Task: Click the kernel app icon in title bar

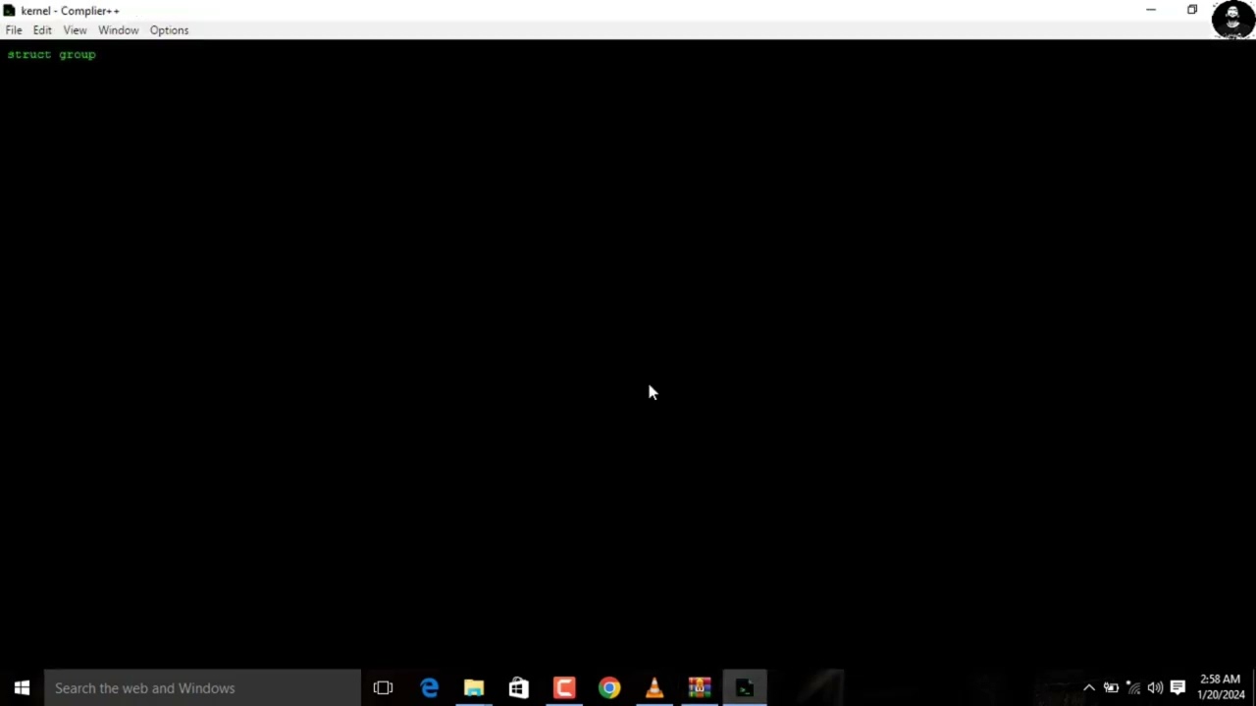Action: click(9, 11)
